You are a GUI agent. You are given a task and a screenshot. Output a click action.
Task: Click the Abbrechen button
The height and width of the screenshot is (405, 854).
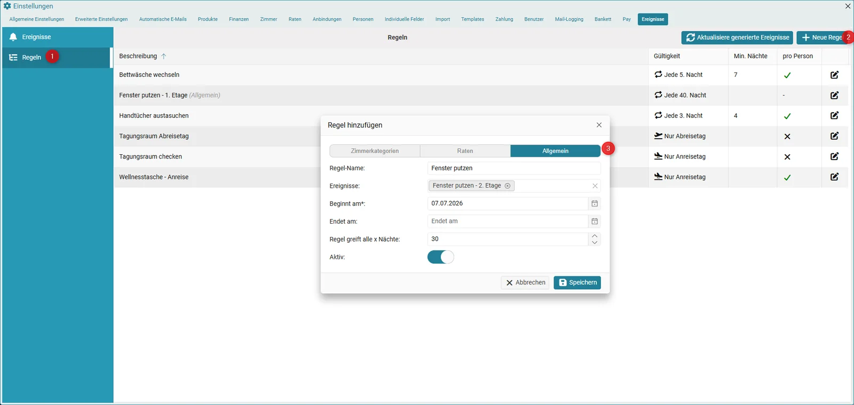pyautogui.click(x=525, y=282)
